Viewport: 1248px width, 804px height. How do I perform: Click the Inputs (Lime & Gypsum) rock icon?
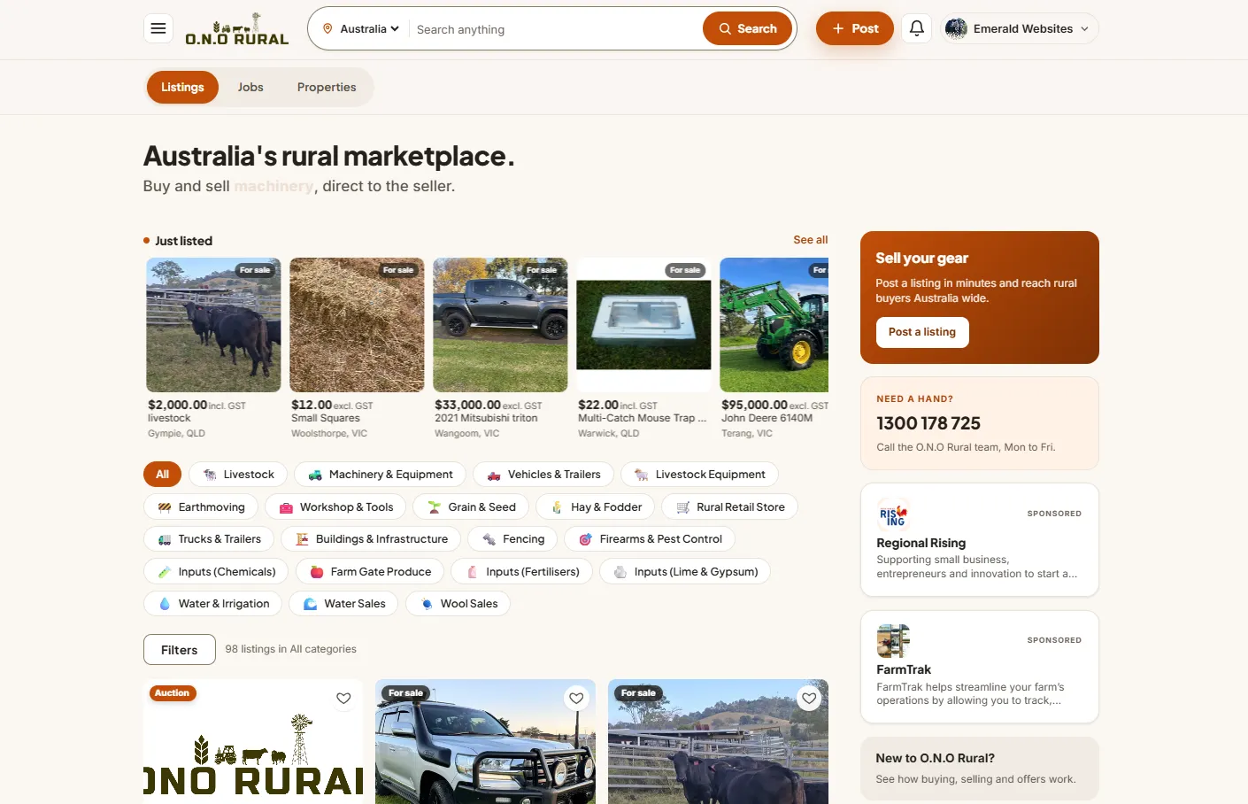(620, 572)
